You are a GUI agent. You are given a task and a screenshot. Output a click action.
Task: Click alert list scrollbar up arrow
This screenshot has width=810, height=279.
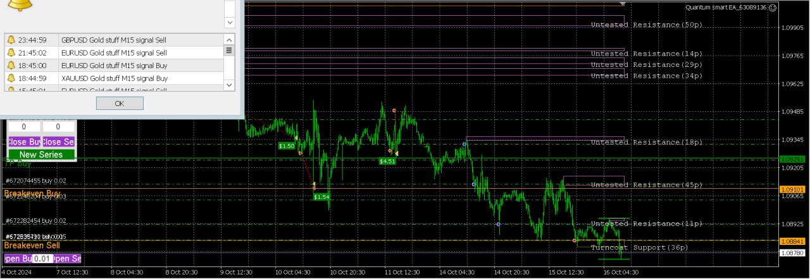pos(229,39)
